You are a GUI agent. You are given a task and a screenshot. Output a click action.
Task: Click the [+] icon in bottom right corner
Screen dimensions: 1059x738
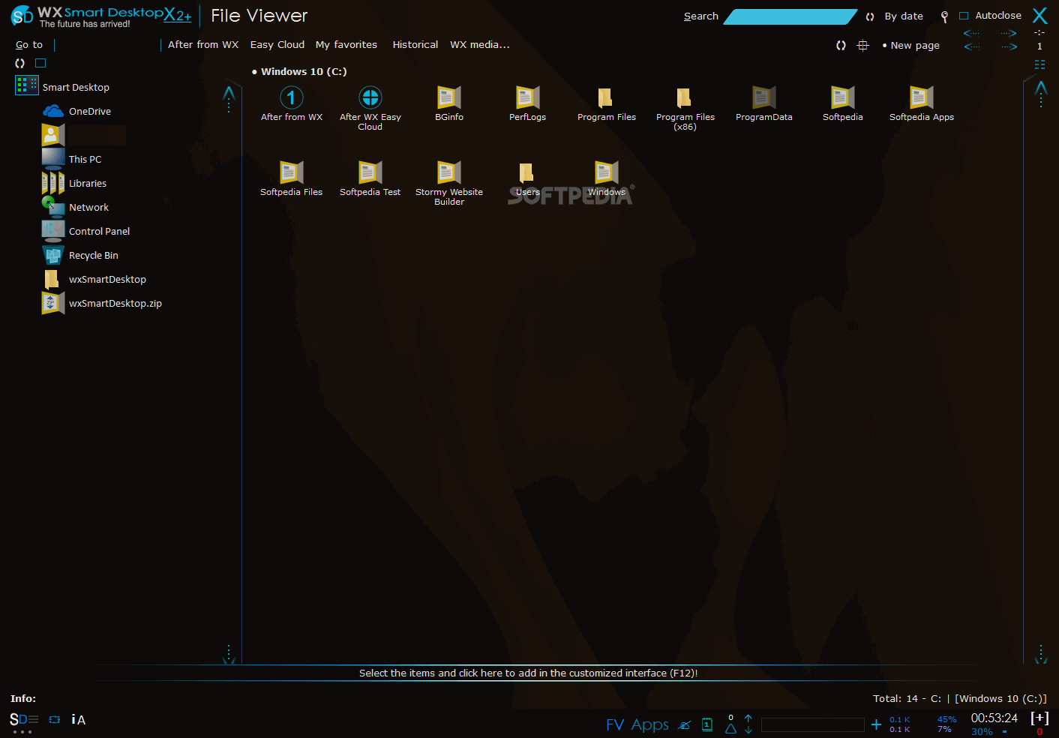point(1039,718)
